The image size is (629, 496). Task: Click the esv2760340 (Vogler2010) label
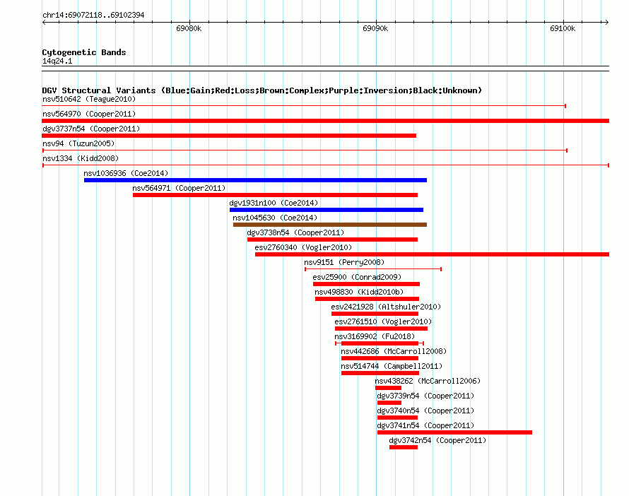click(303, 247)
